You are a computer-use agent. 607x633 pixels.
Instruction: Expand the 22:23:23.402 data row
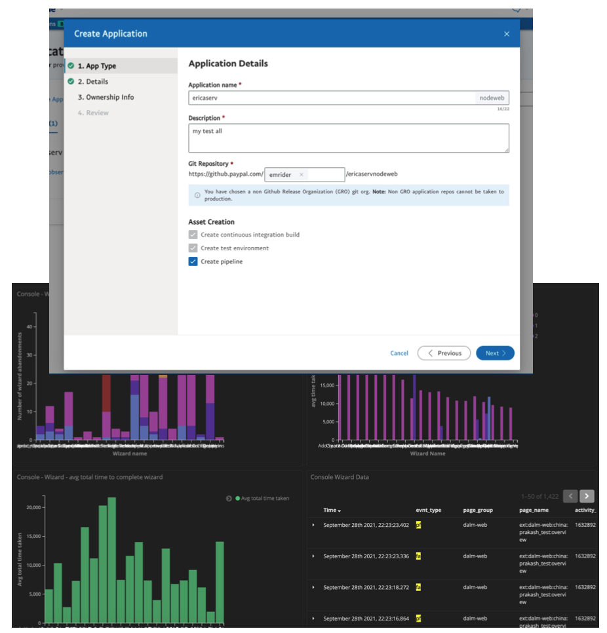point(313,525)
